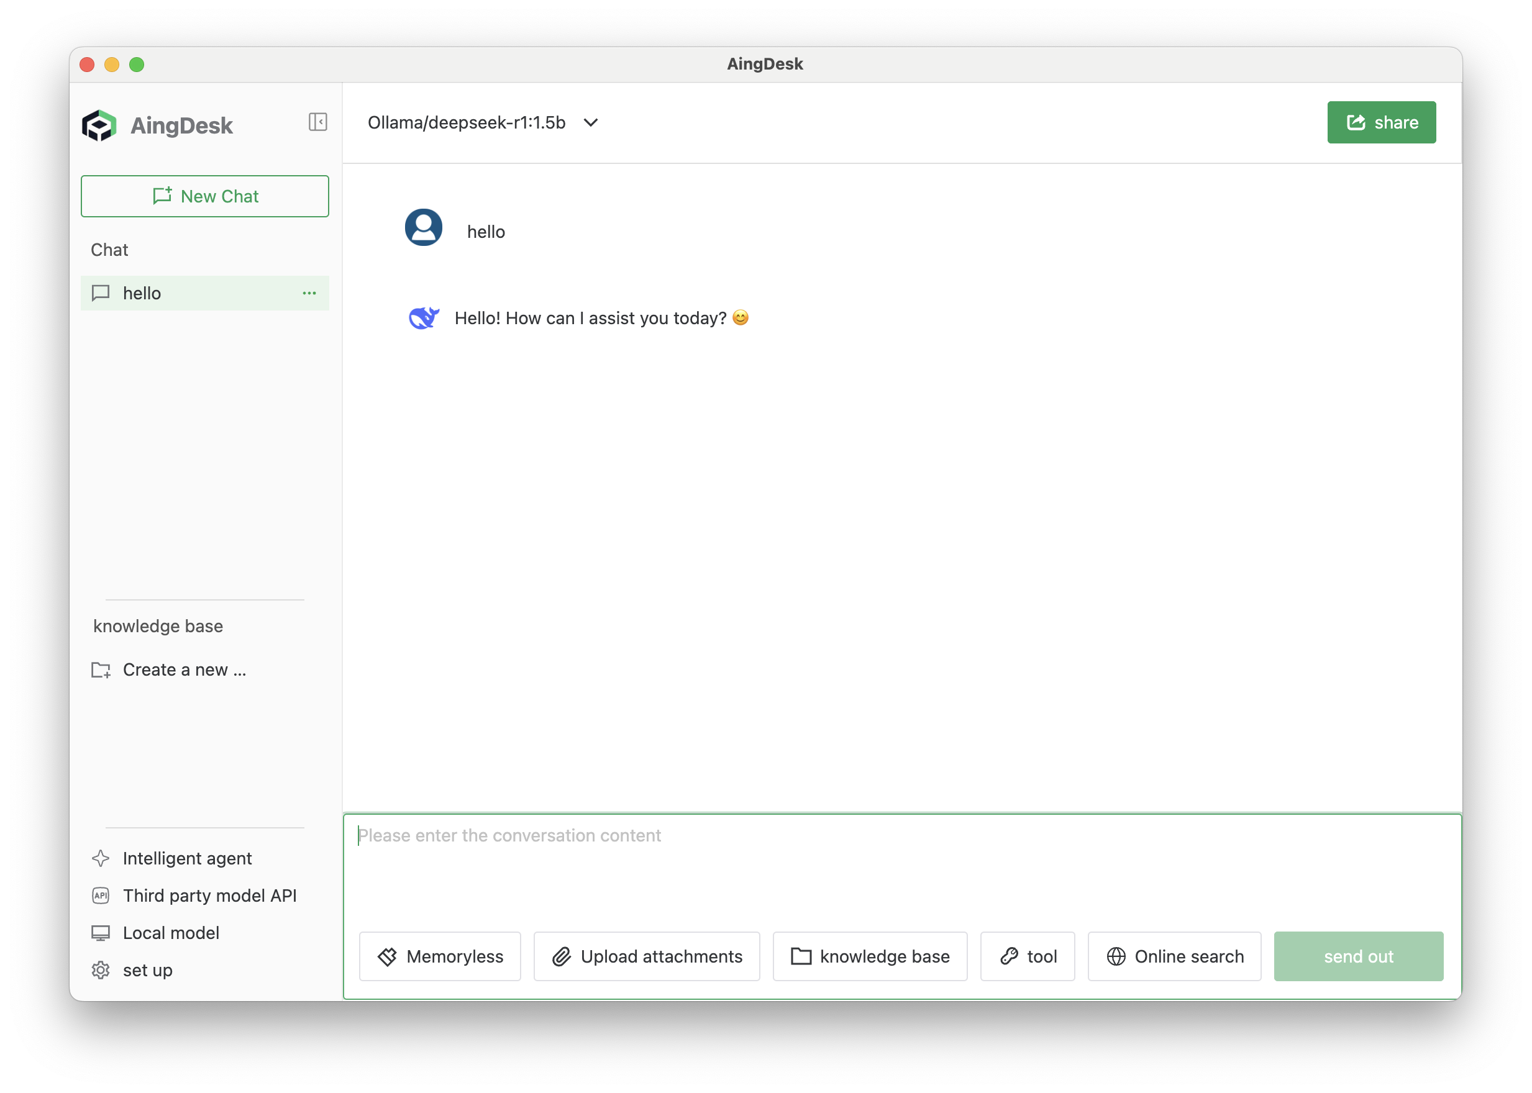The height and width of the screenshot is (1093, 1532).
Task: Collapse the sidebar panel icon
Action: tap(317, 122)
